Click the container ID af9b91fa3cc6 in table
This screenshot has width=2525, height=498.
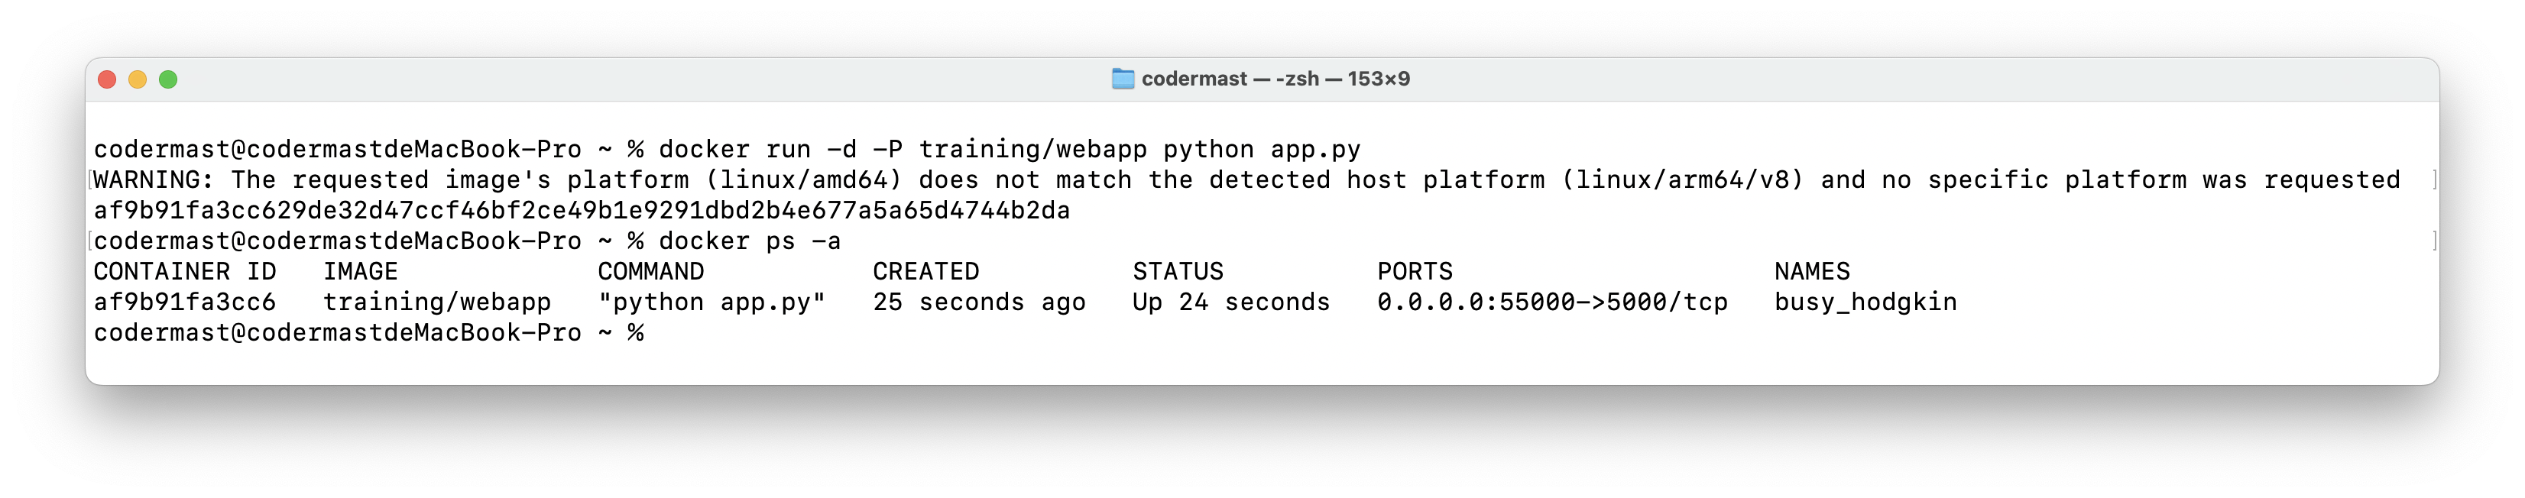pos(184,302)
